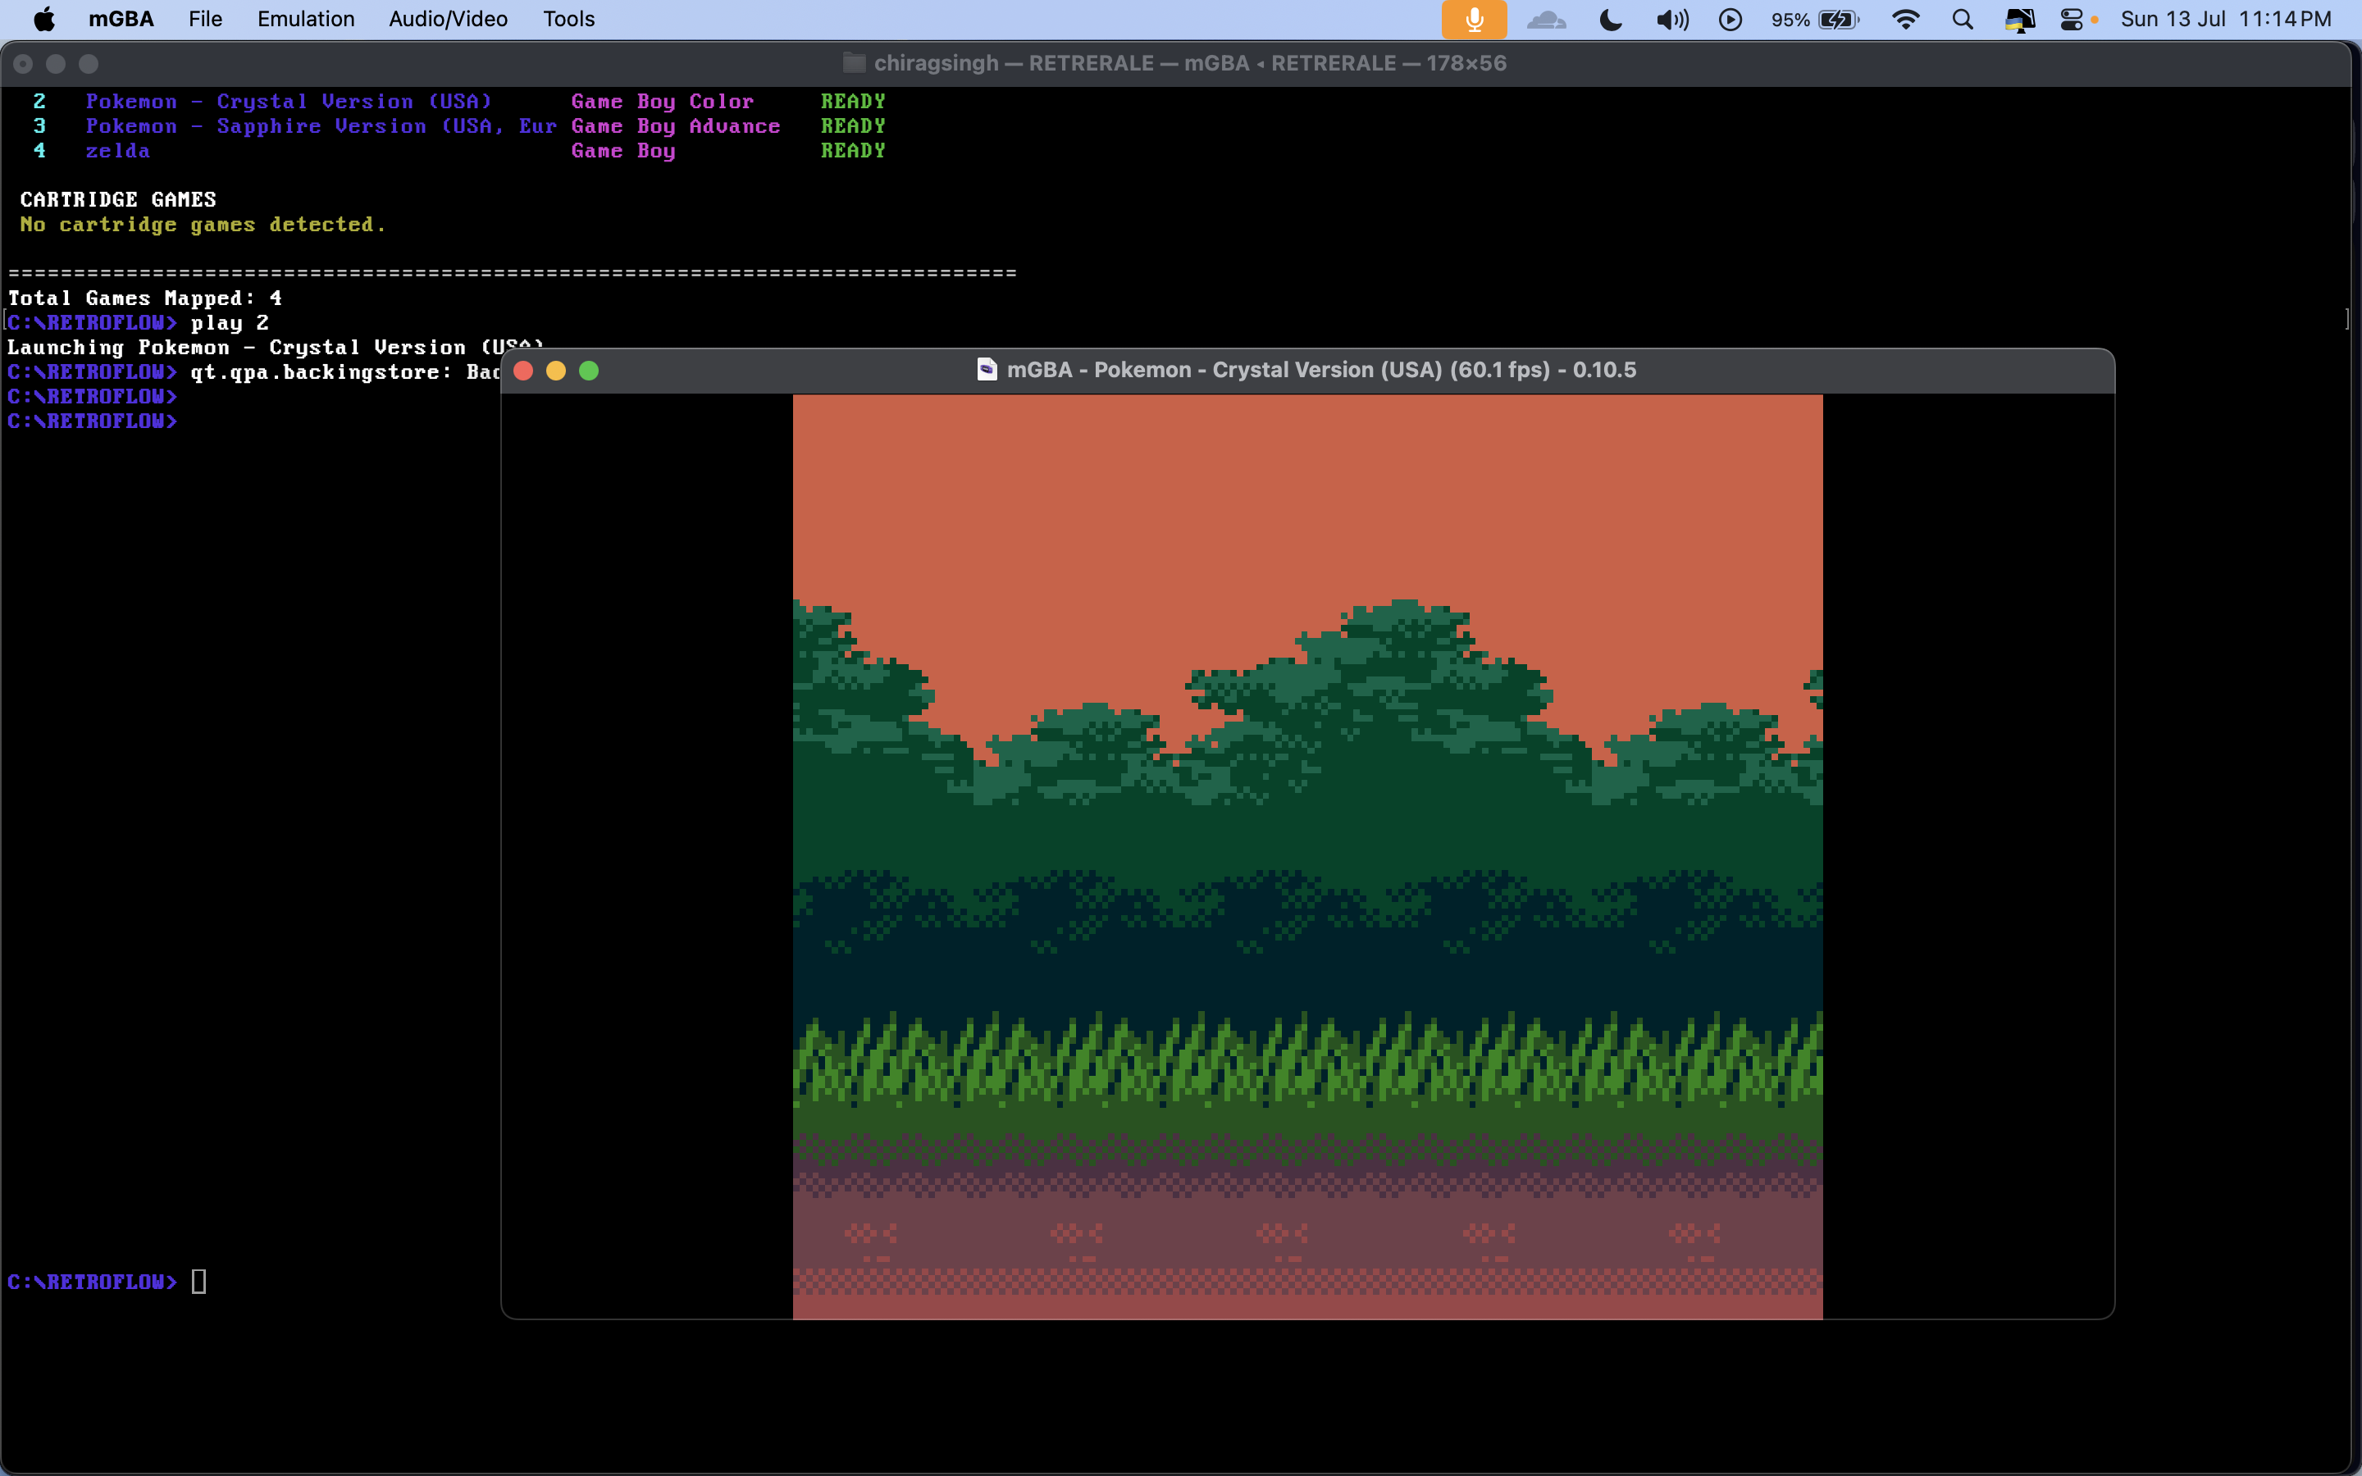The width and height of the screenshot is (2362, 1476).
Task: Click the display flag menu bar icon
Action: (2019, 20)
